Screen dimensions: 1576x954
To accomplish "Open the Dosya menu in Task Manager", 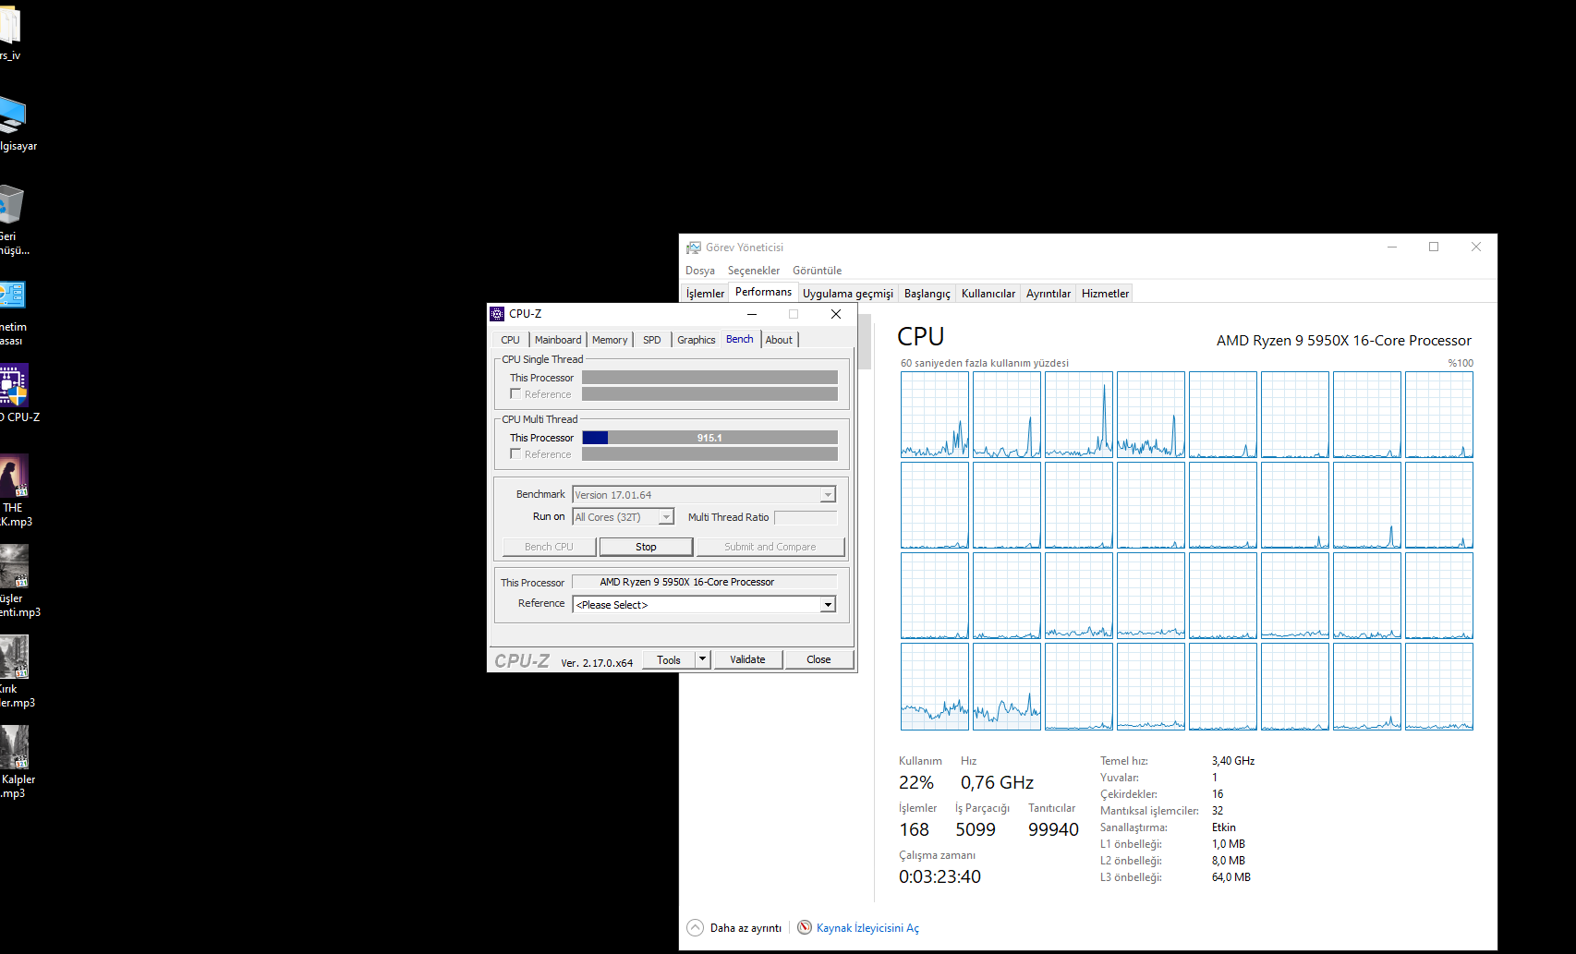I will tap(700, 271).
